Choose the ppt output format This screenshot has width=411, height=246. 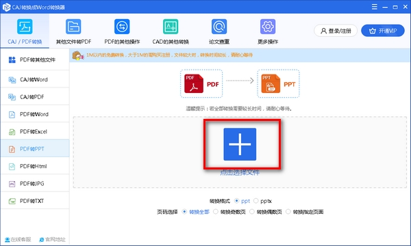pyautogui.click(x=242, y=201)
